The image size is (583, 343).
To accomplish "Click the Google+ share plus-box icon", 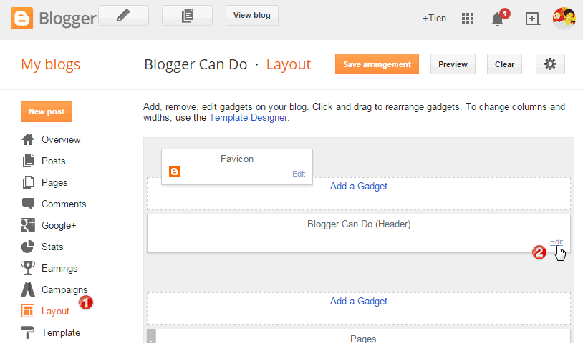I will tap(532, 19).
